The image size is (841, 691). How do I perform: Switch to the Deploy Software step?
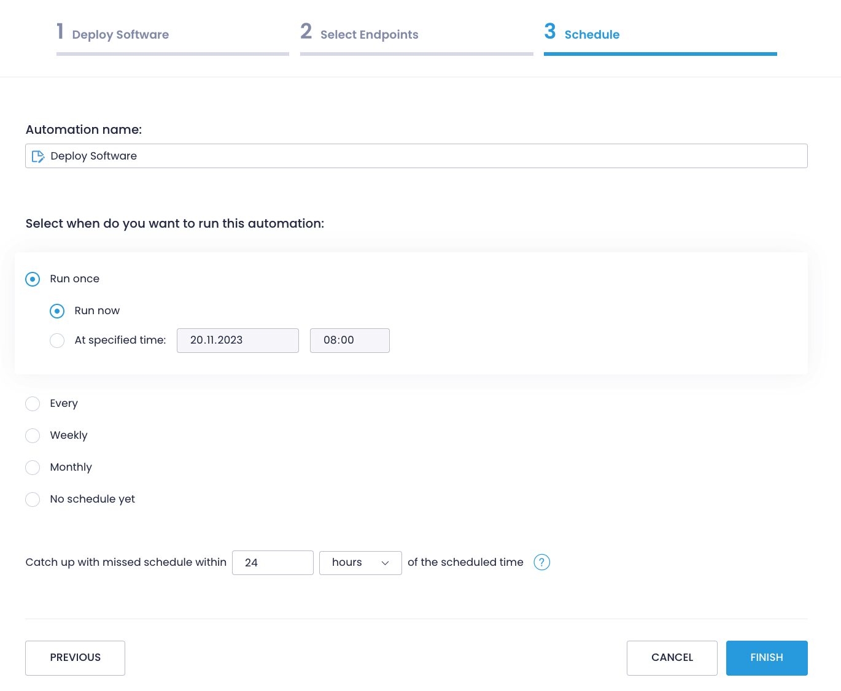[120, 34]
